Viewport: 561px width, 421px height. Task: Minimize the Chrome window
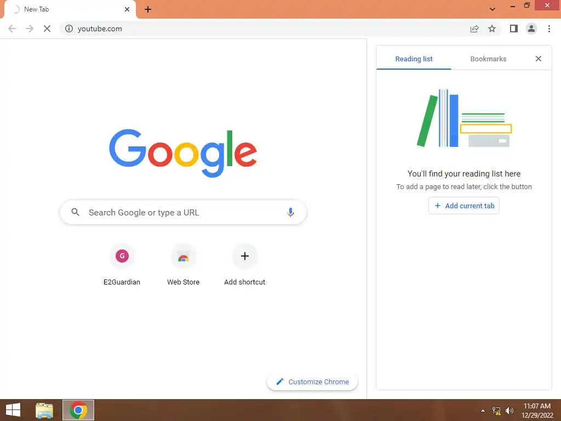pyautogui.click(x=512, y=5)
